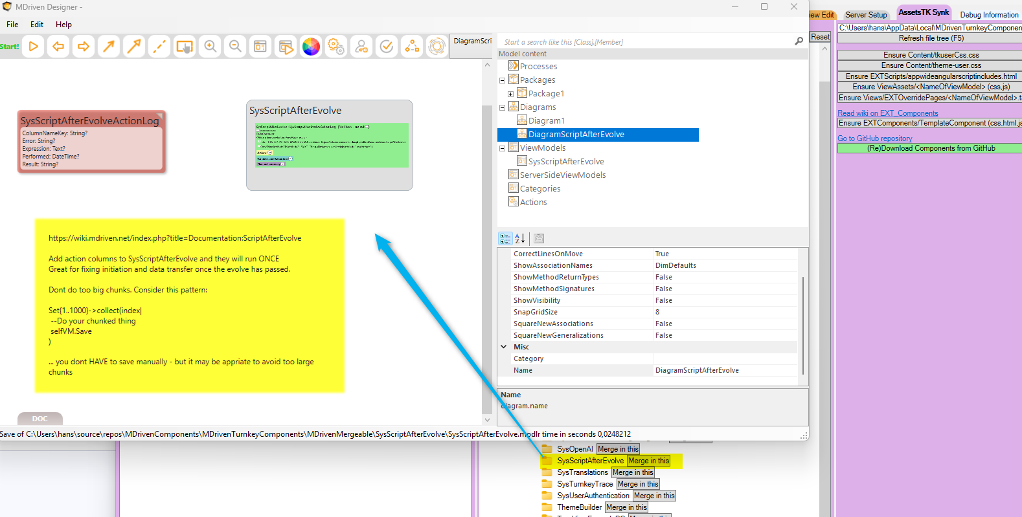Open the Edit menu
The image size is (1022, 517).
[x=37, y=25]
